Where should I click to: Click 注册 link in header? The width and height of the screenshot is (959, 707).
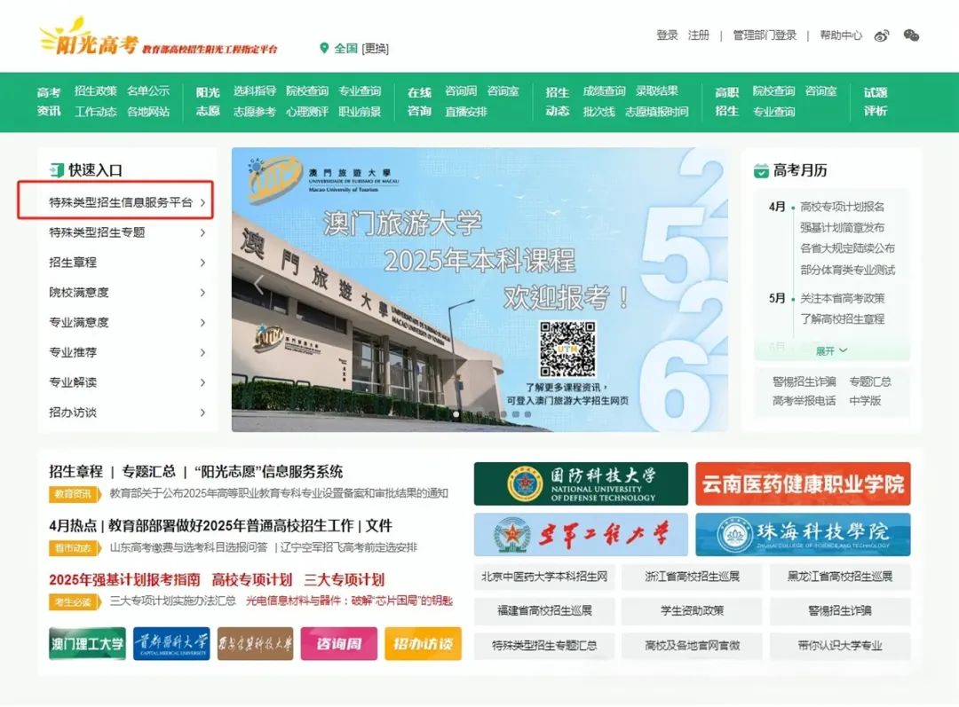[699, 35]
